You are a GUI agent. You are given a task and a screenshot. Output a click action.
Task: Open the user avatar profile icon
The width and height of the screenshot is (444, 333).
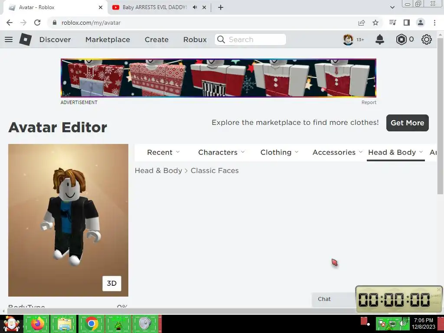(348, 39)
